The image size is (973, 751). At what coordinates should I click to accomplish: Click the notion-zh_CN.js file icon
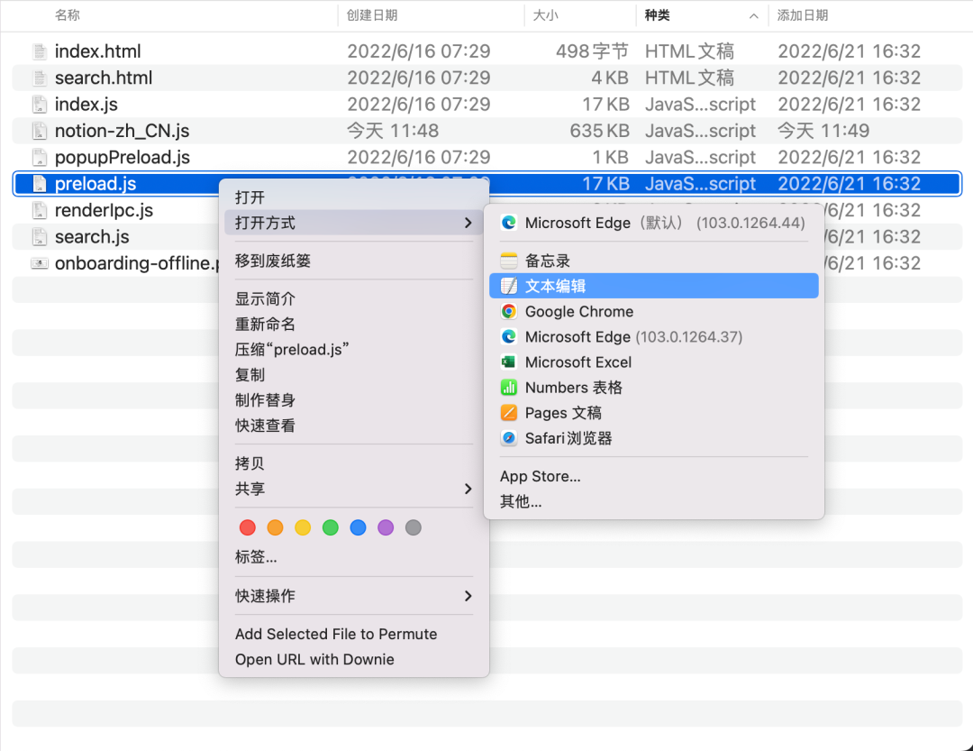point(39,131)
